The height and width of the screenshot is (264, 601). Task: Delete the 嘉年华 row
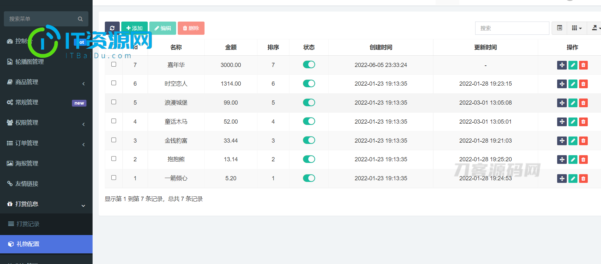pyautogui.click(x=583, y=65)
